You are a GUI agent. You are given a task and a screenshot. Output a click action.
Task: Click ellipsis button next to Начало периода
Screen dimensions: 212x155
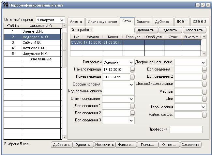132,70
